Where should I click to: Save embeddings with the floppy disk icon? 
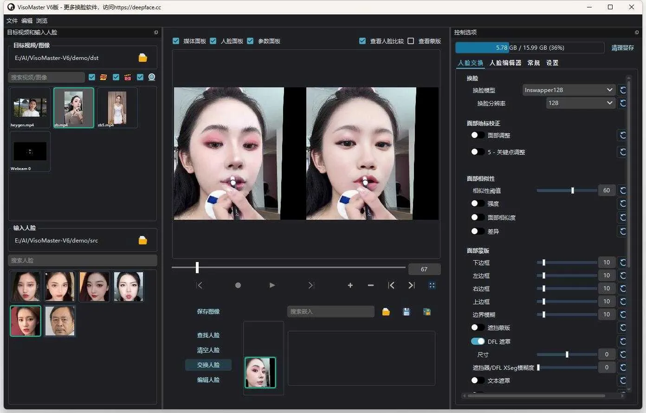407,312
